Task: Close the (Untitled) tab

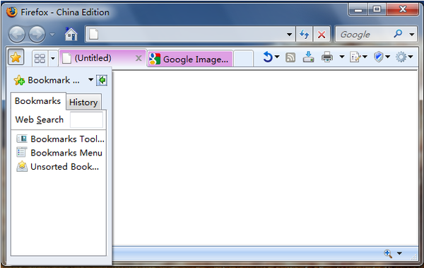Action: (x=139, y=58)
